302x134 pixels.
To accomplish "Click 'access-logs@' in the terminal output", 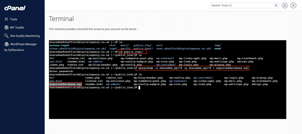I will [x=58, y=45].
